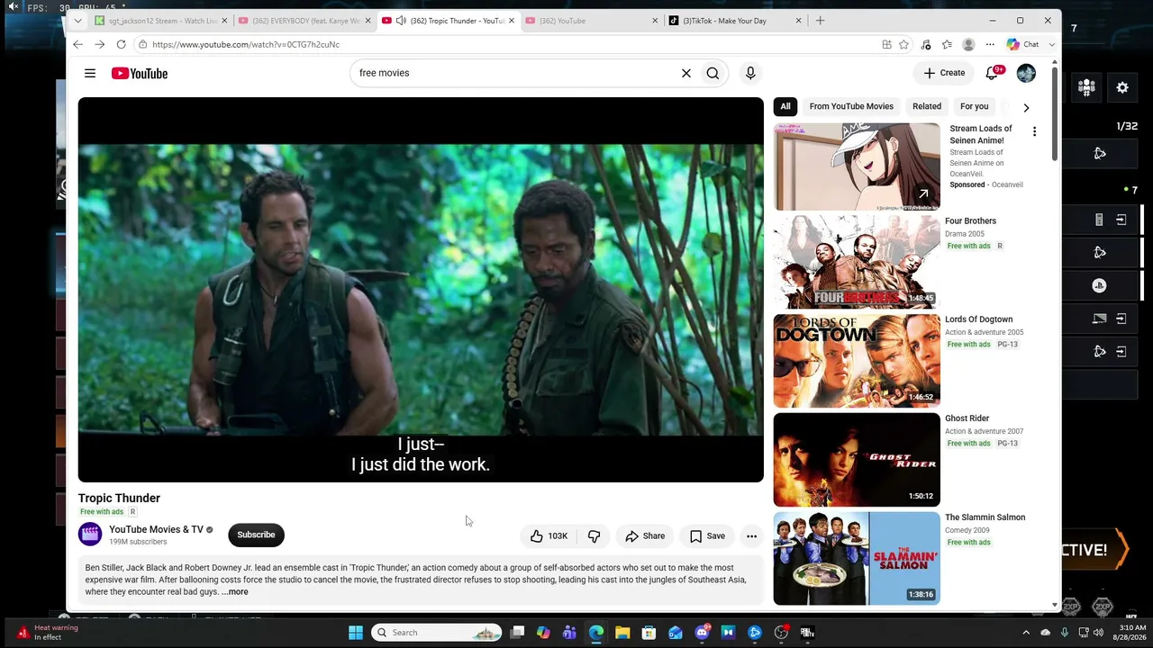Open the Stream Loads of Seinen Anime ad title
Image resolution: width=1153 pixels, height=648 pixels.
pyautogui.click(x=981, y=134)
